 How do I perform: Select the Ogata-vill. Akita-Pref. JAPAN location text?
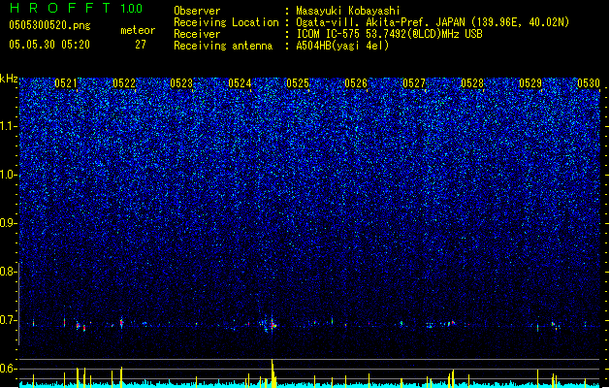[433, 22]
